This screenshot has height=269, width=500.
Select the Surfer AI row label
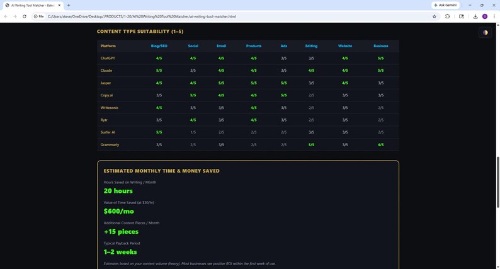108,132
